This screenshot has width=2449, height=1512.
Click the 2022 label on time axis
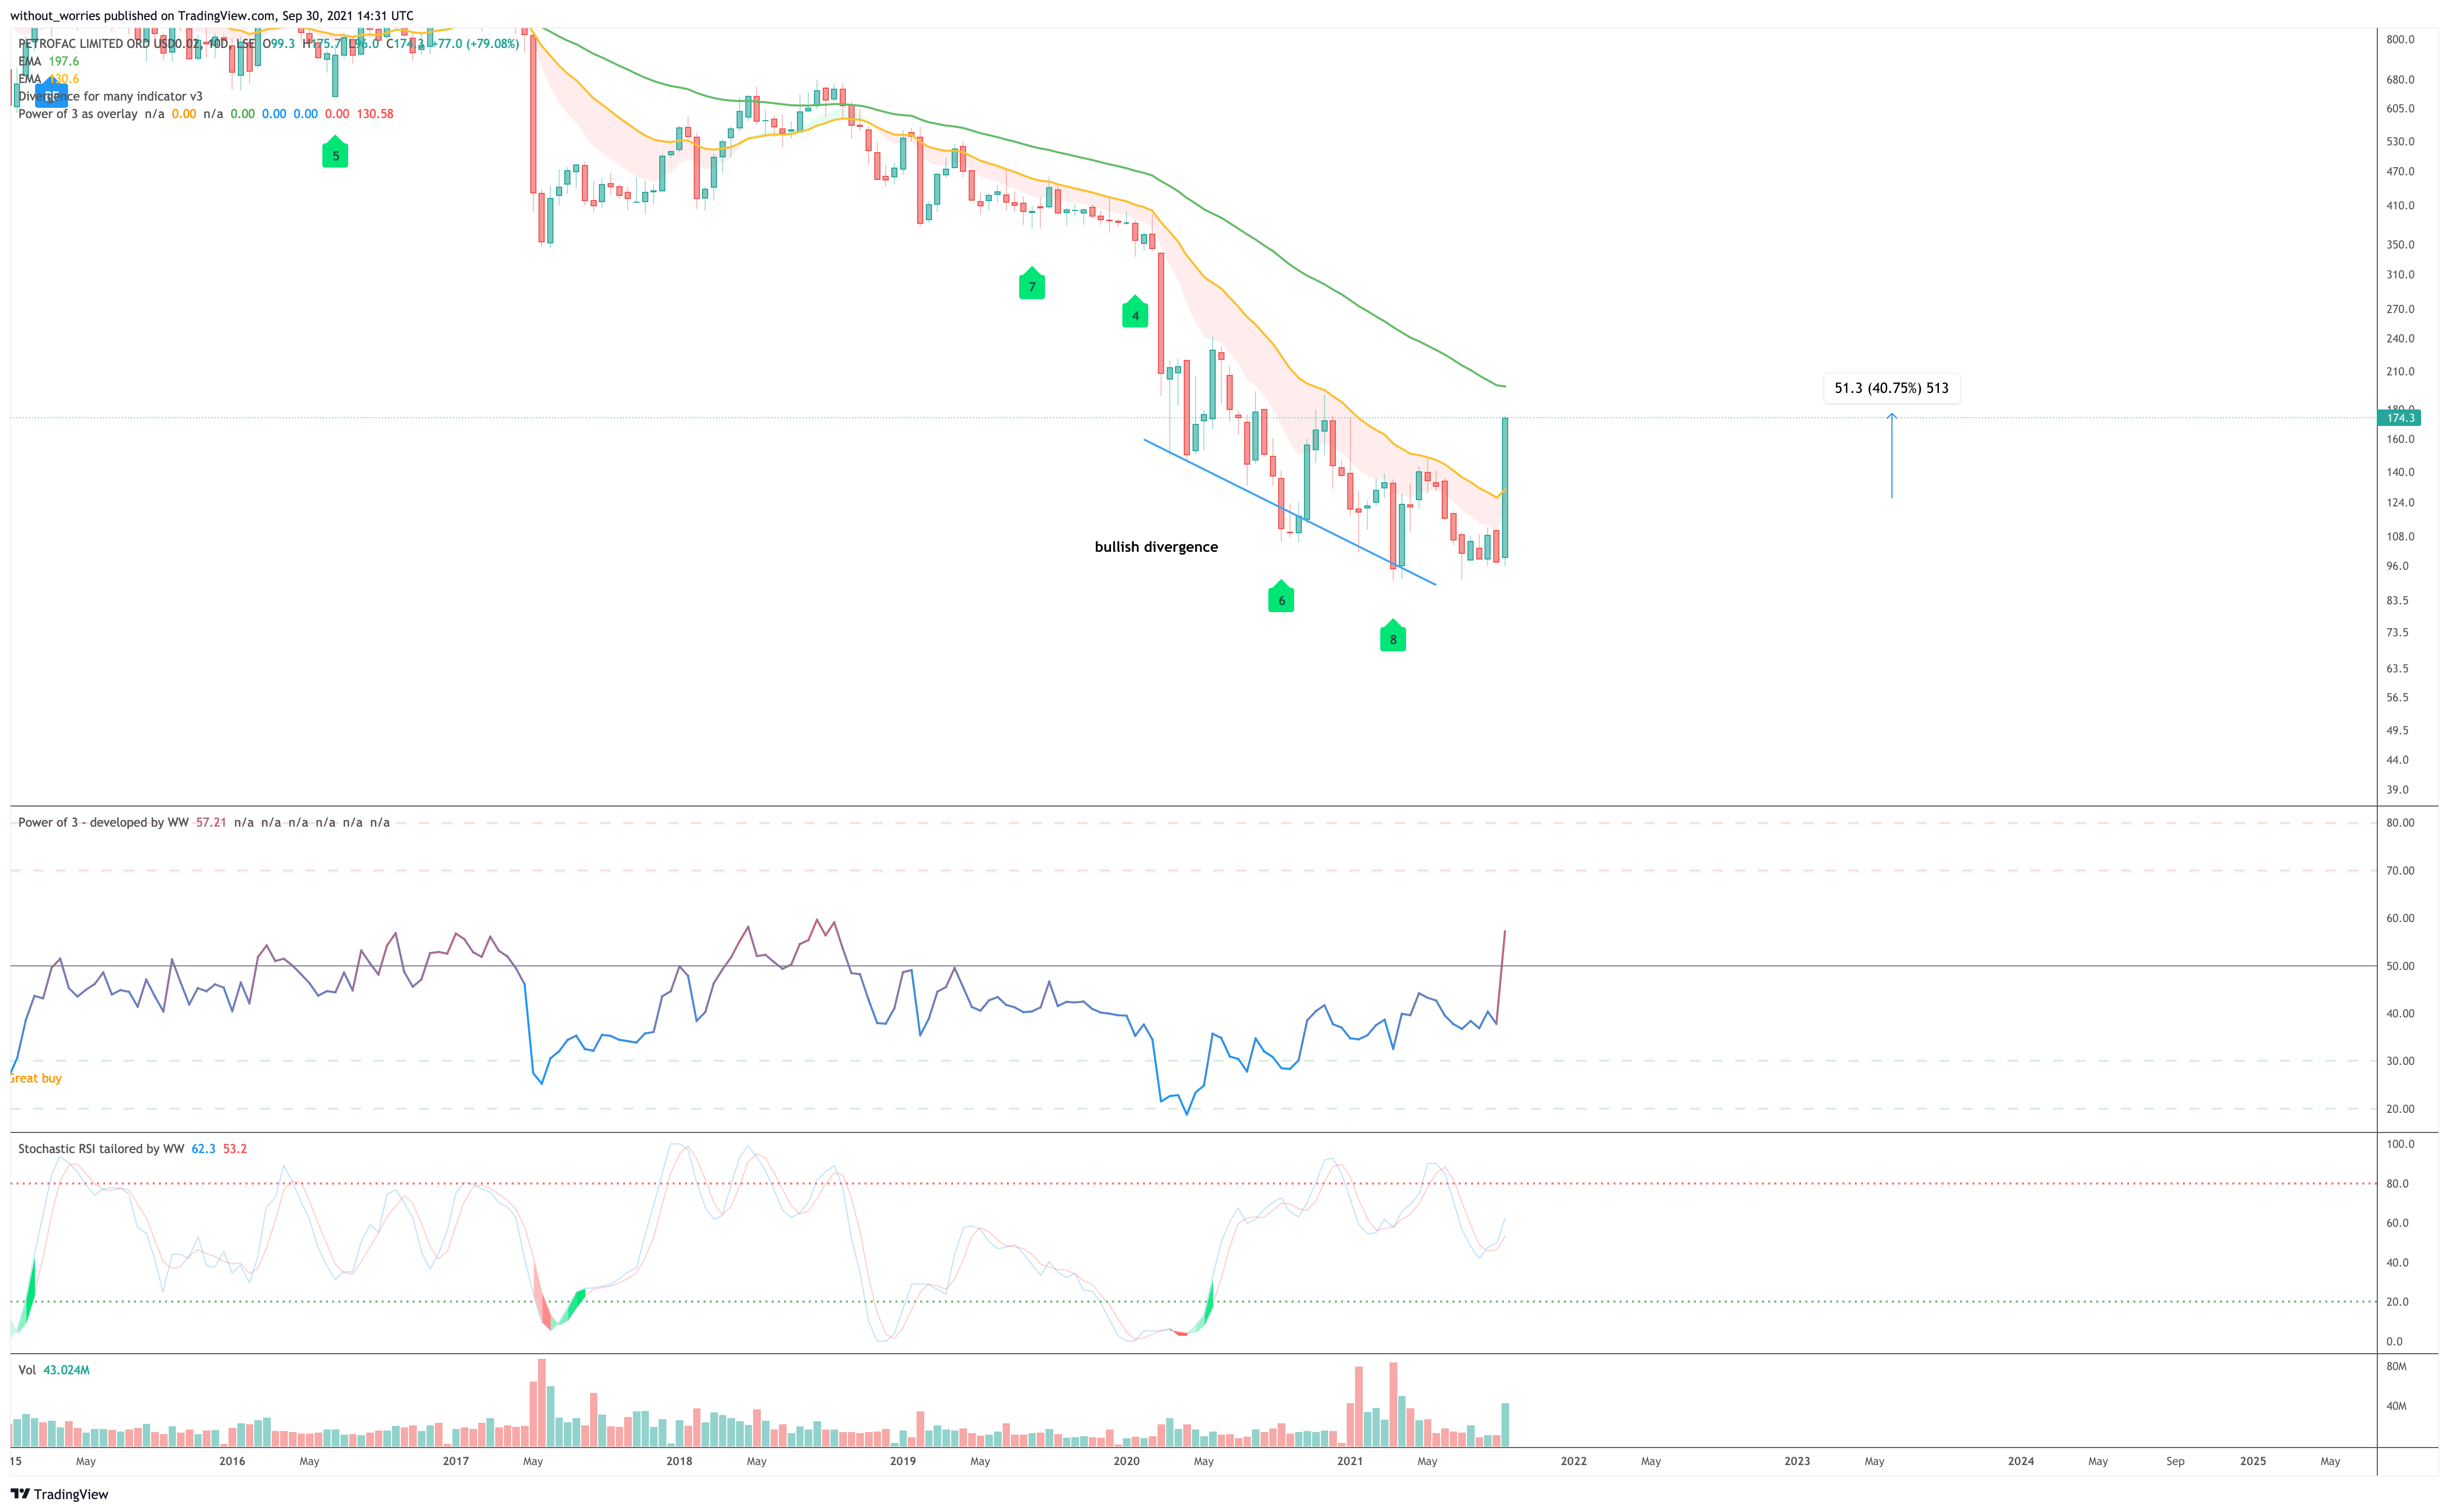pyautogui.click(x=1574, y=1461)
